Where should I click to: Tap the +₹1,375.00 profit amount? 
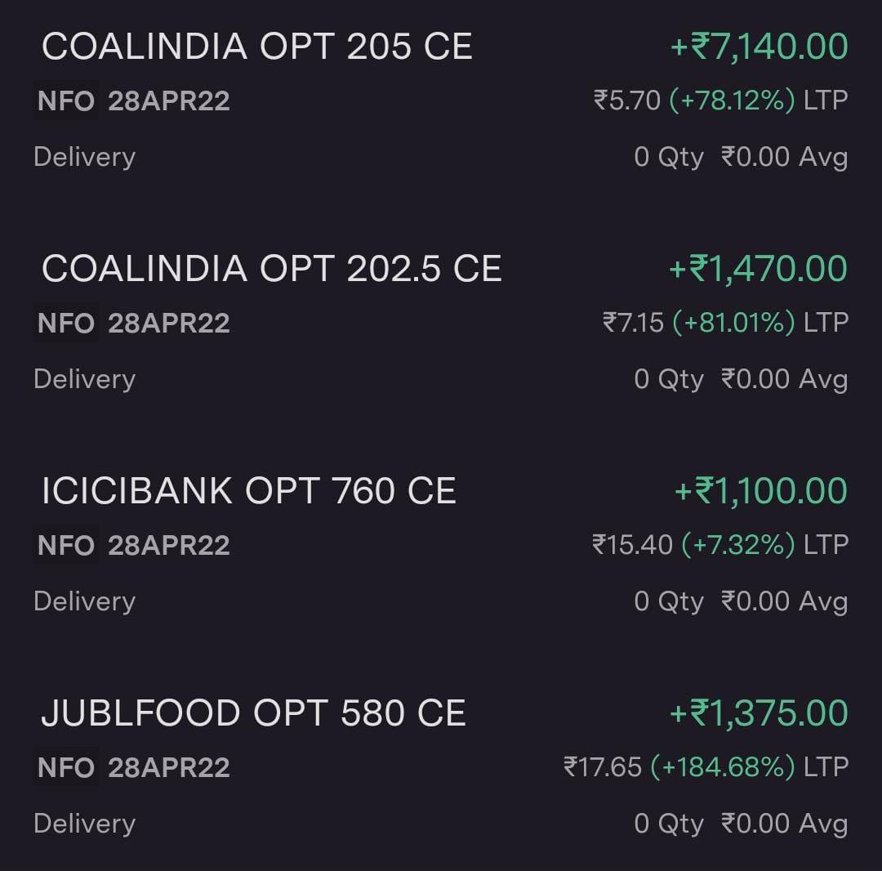(758, 713)
